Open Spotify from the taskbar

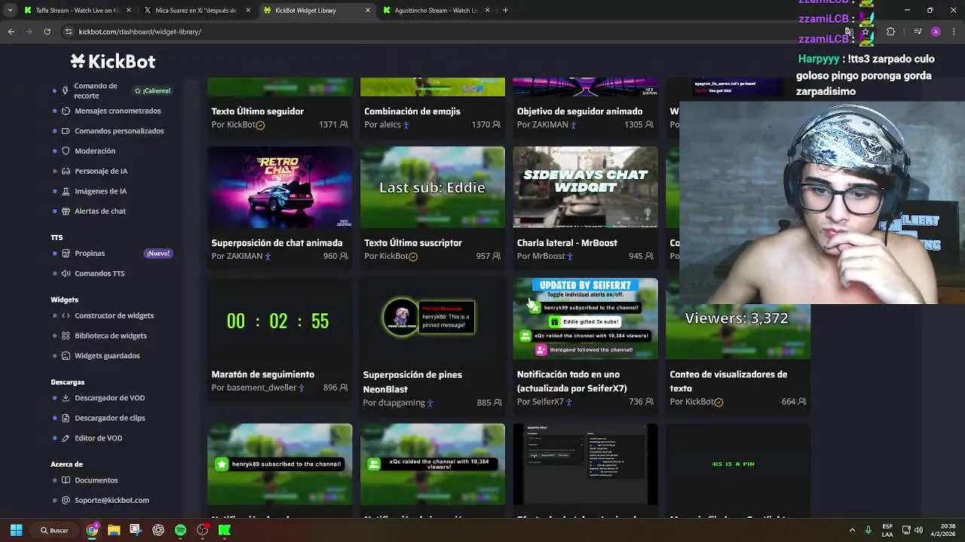pyautogui.click(x=180, y=530)
